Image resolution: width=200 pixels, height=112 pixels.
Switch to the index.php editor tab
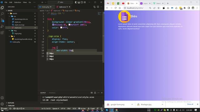pyautogui.click(x=47, y=7)
